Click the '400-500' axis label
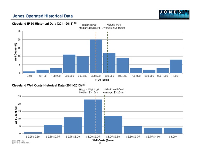The height and width of the screenshot is (154, 200). click(x=96, y=76)
